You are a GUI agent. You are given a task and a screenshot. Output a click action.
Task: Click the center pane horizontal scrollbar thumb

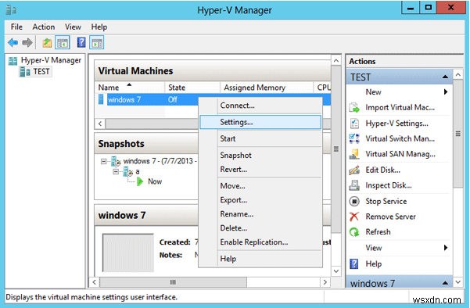[173, 282]
